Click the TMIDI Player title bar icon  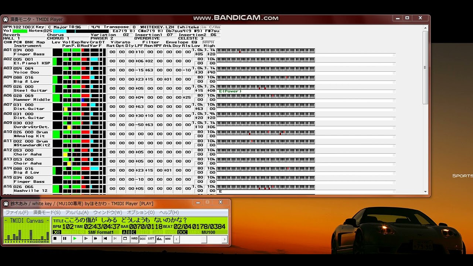6,204
